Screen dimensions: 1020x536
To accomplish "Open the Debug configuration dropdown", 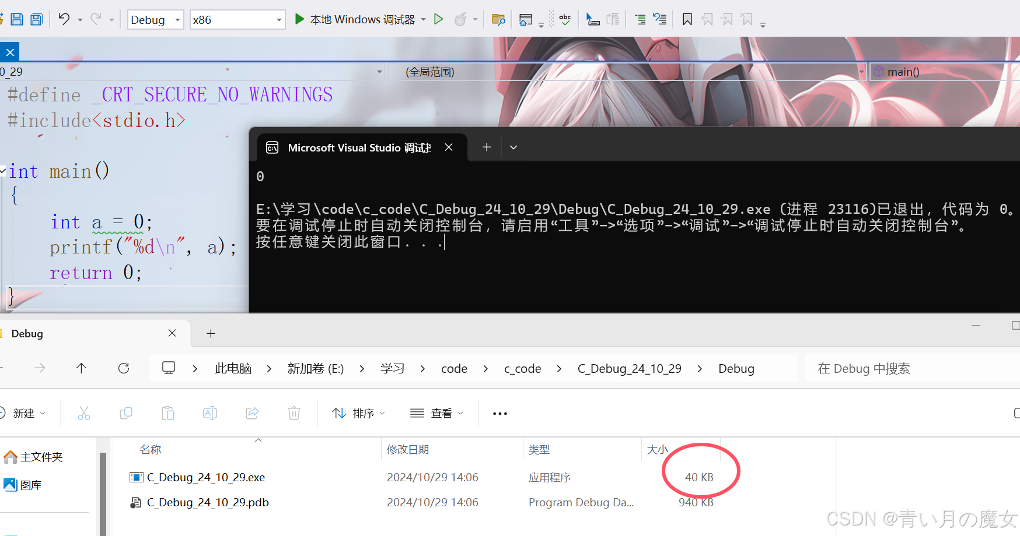I will [155, 20].
